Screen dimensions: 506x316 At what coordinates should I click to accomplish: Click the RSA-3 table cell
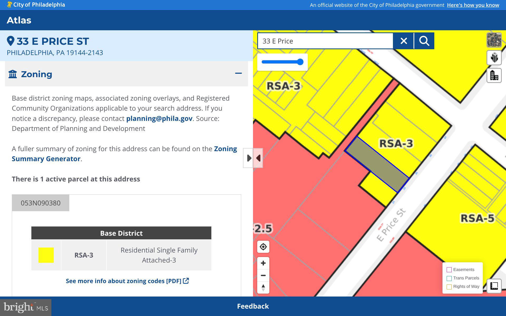(84, 255)
